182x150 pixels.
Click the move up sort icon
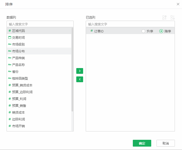click(x=165, y=18)
